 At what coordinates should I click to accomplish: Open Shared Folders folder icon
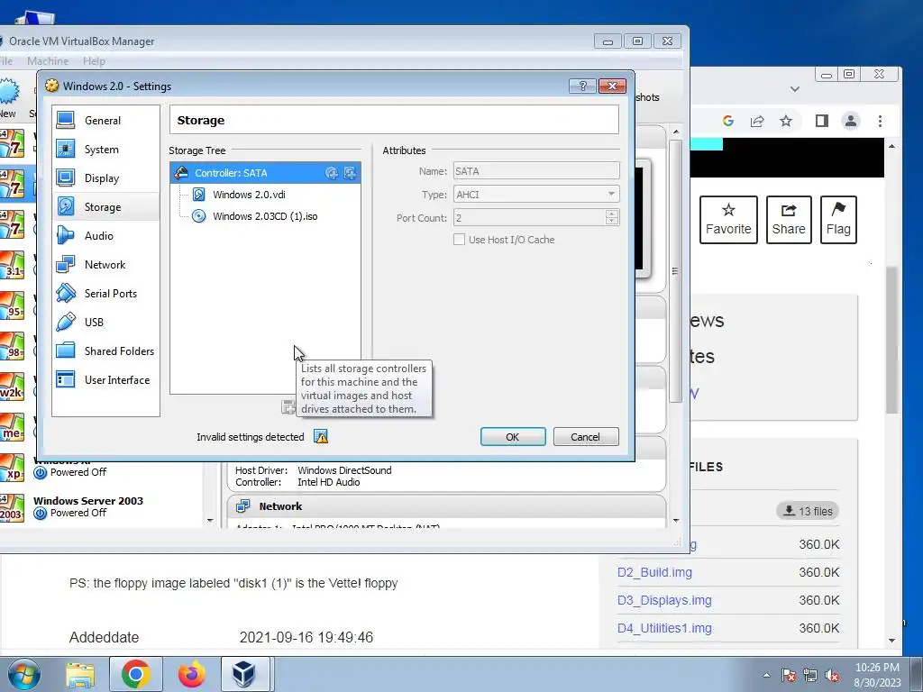65,351
